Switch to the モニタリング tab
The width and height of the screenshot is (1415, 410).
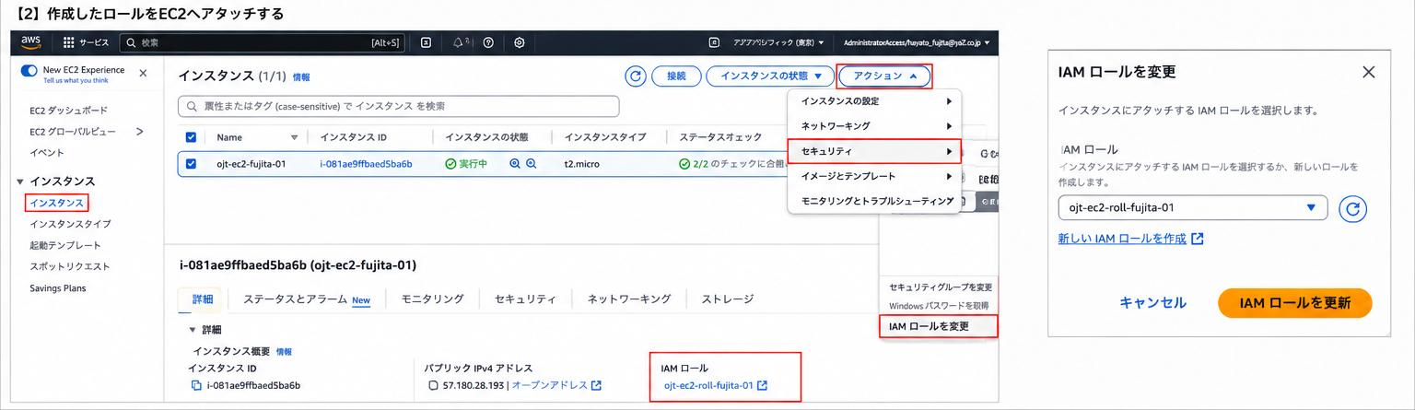[432, 299]
